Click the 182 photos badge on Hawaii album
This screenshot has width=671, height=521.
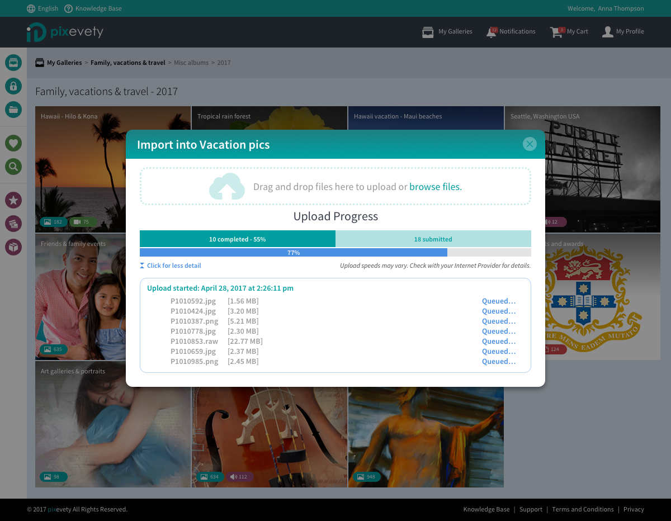click(53, 222)
